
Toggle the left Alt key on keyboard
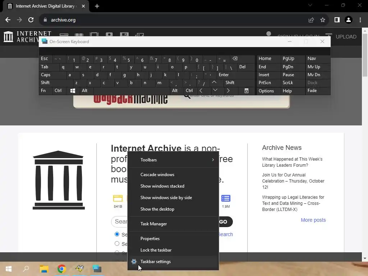click(x=86, y=91)
